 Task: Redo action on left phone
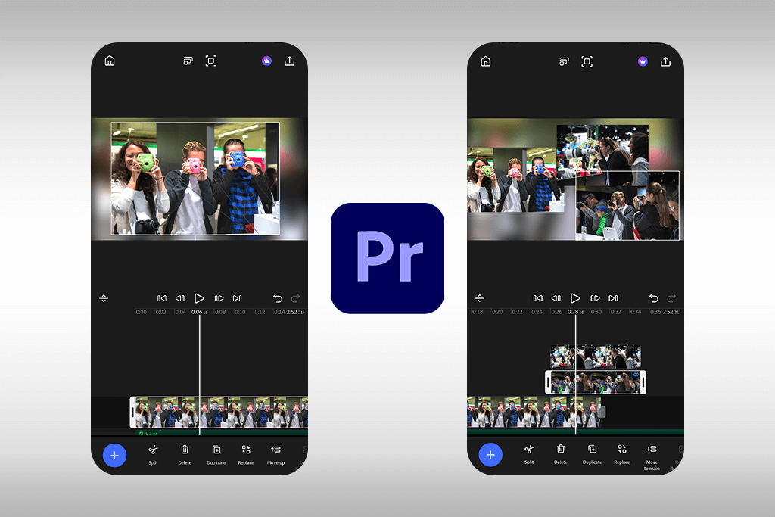tap(296, 298)
